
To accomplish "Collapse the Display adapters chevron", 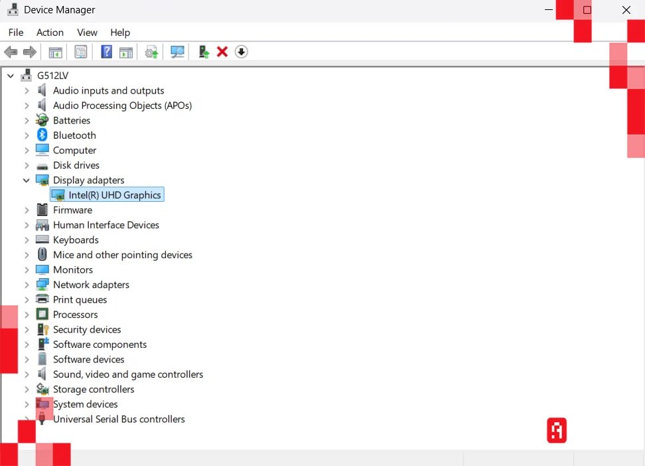I will pos(27,181).
